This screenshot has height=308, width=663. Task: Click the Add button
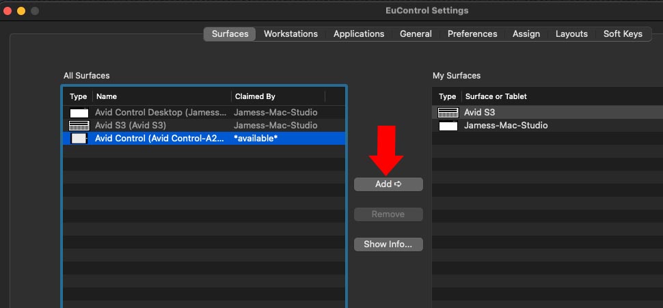(388, 184)
